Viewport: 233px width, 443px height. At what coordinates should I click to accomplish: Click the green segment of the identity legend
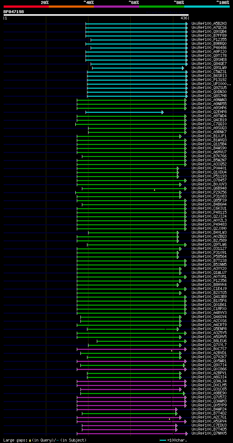click(162, 7)
